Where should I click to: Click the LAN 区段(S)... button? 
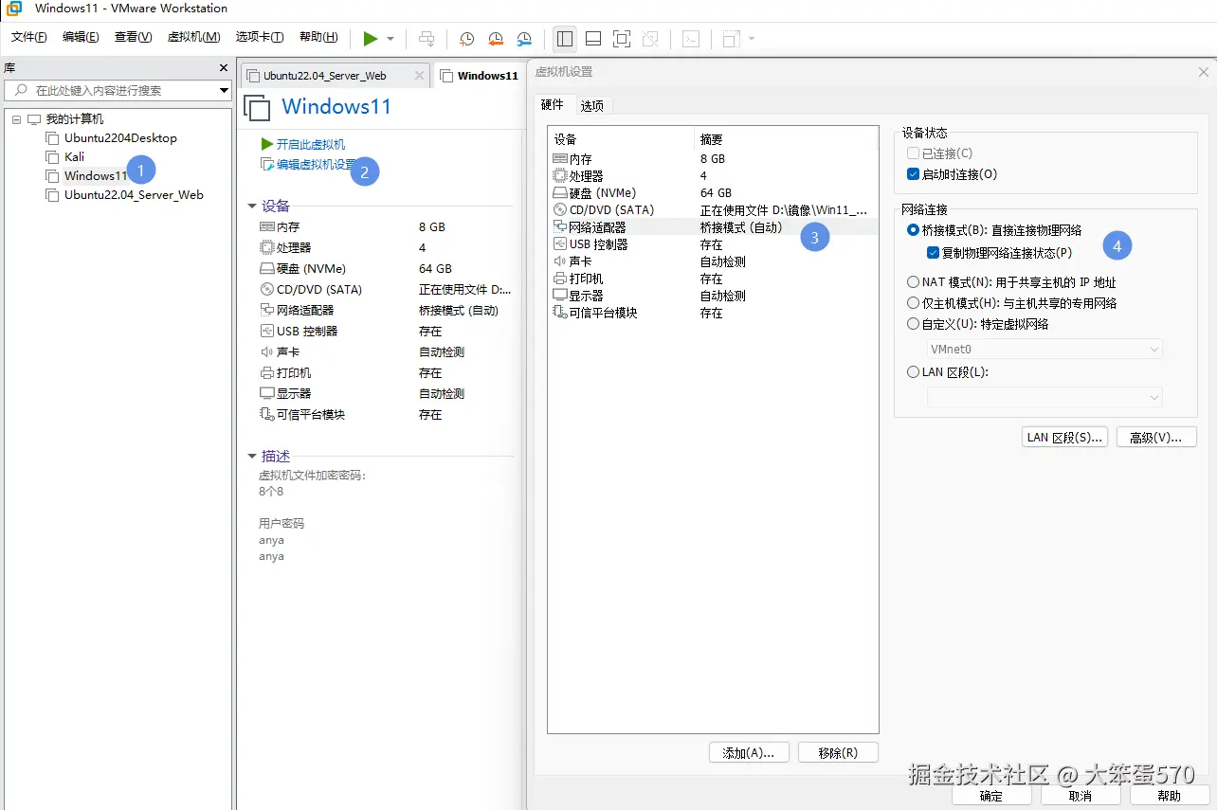tap(1065, 438)
